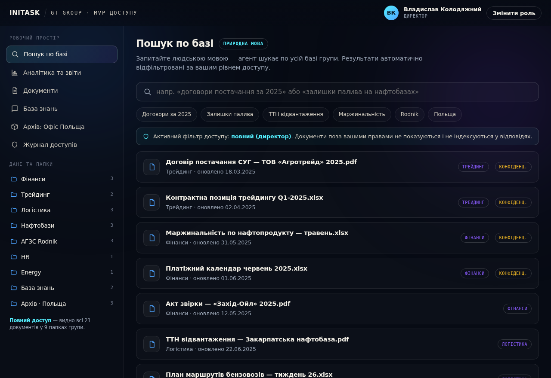Image resolution: width=551 pixels, height=378 pixels.
Task: Open Контрактна позиція трейдингу Q1-2025.xlsx
Action: (x=337, y=202)
